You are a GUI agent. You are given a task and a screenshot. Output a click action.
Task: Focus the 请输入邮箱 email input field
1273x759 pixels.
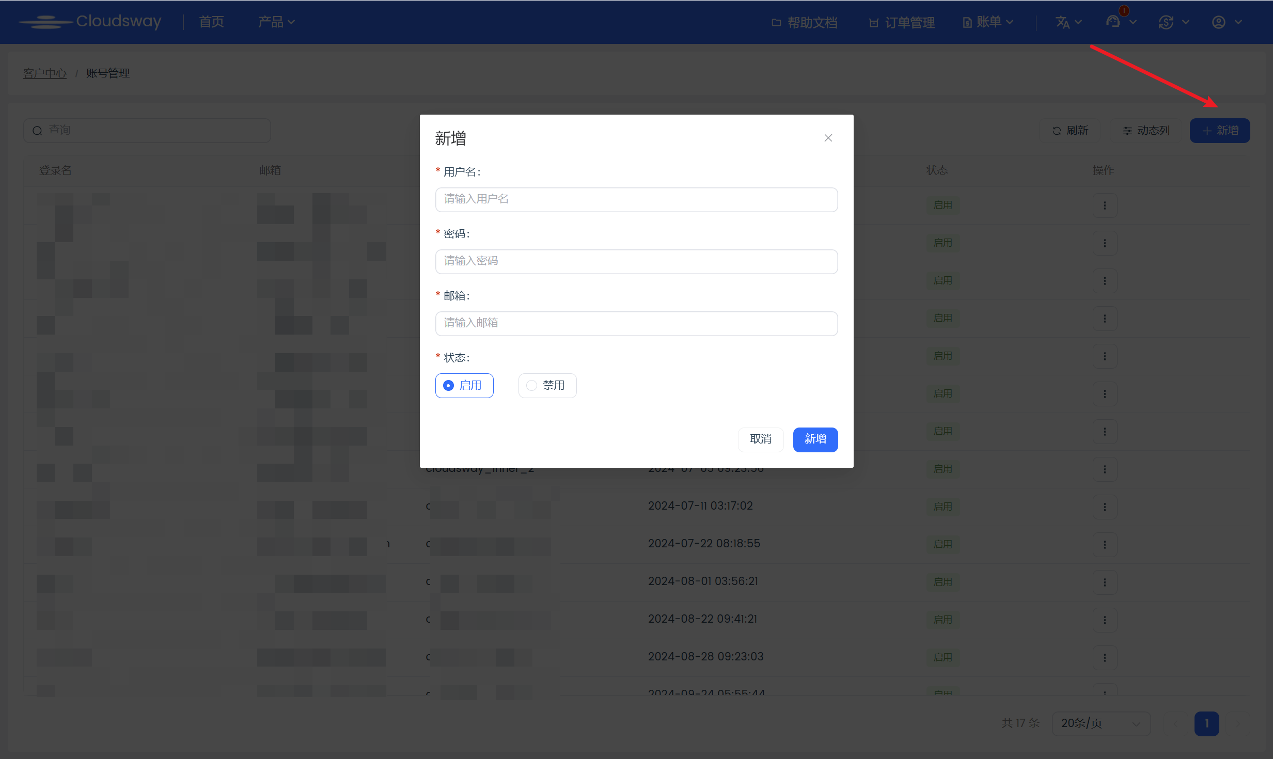pyautogui.click(x=636, y=323)
